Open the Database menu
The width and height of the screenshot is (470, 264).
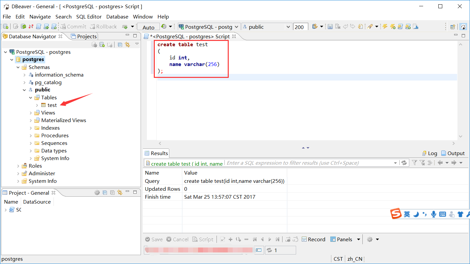click(117, 16)
